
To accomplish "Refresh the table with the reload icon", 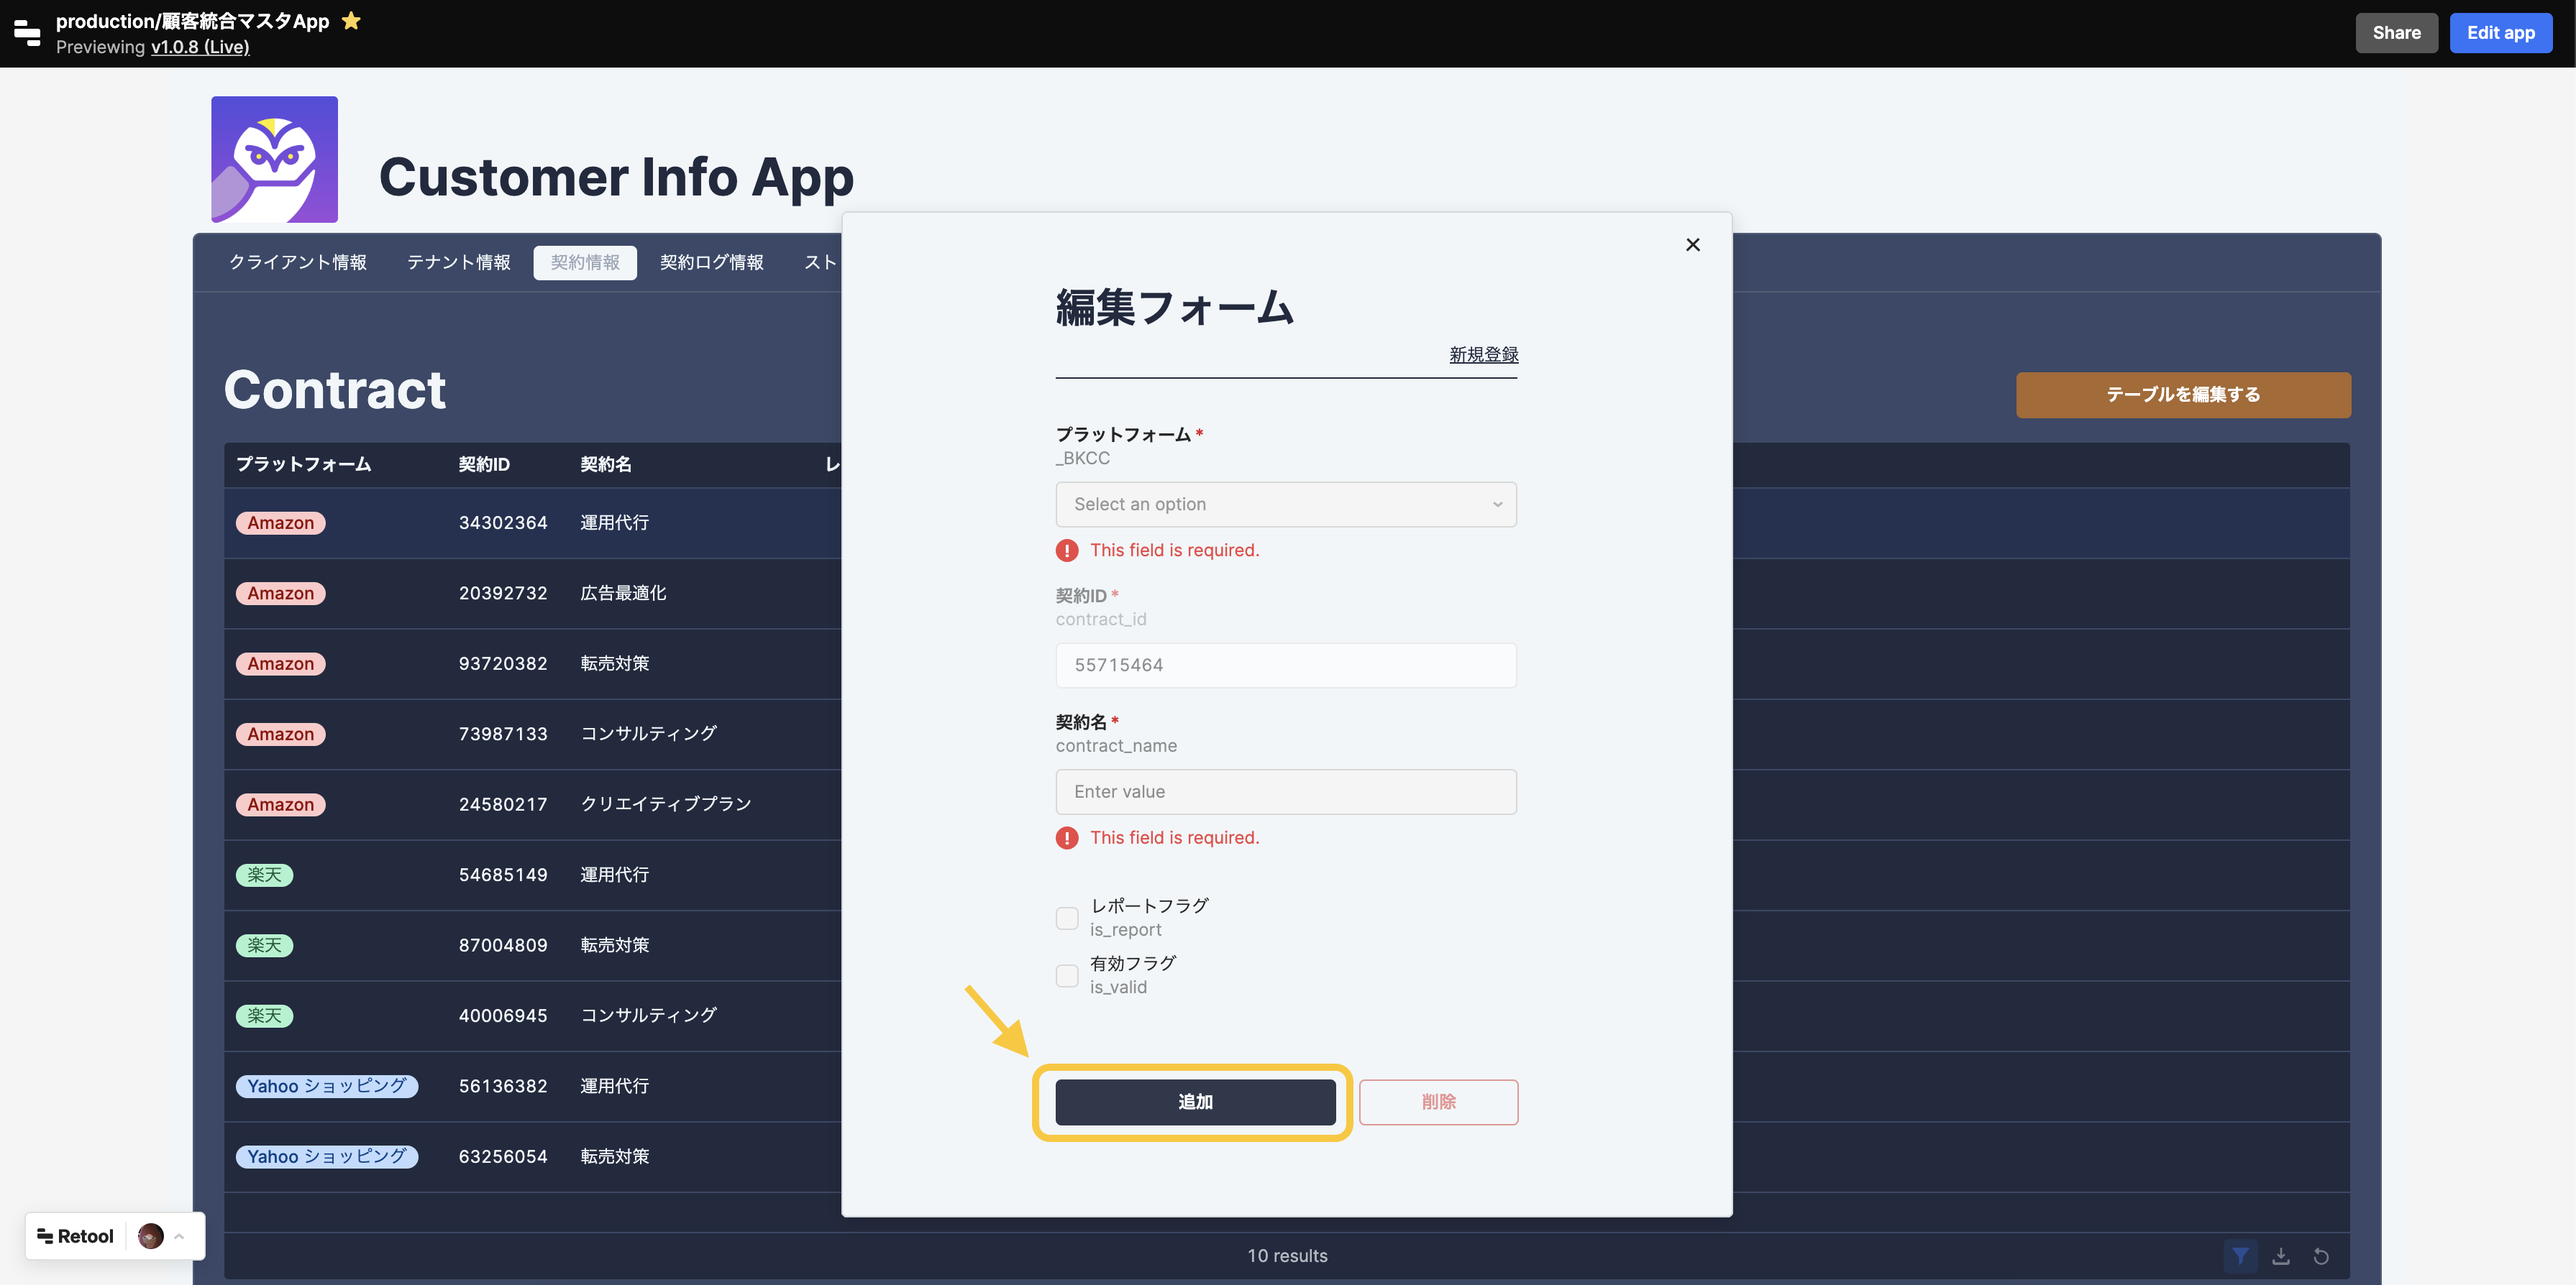I will pyautogui.click(x=2321, y=1256).
